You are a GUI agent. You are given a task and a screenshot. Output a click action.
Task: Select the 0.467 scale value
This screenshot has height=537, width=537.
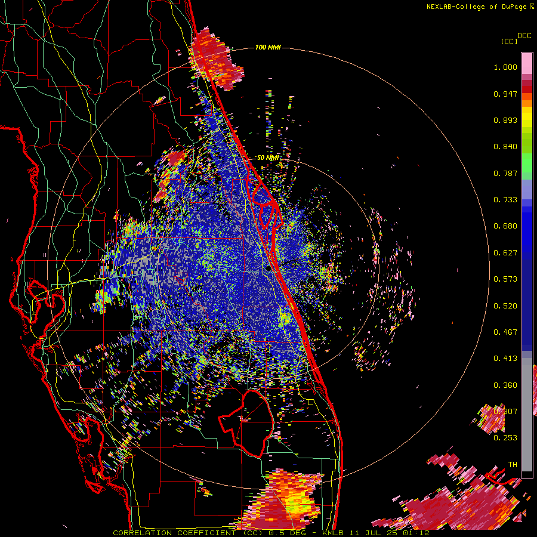pos(505,332)
